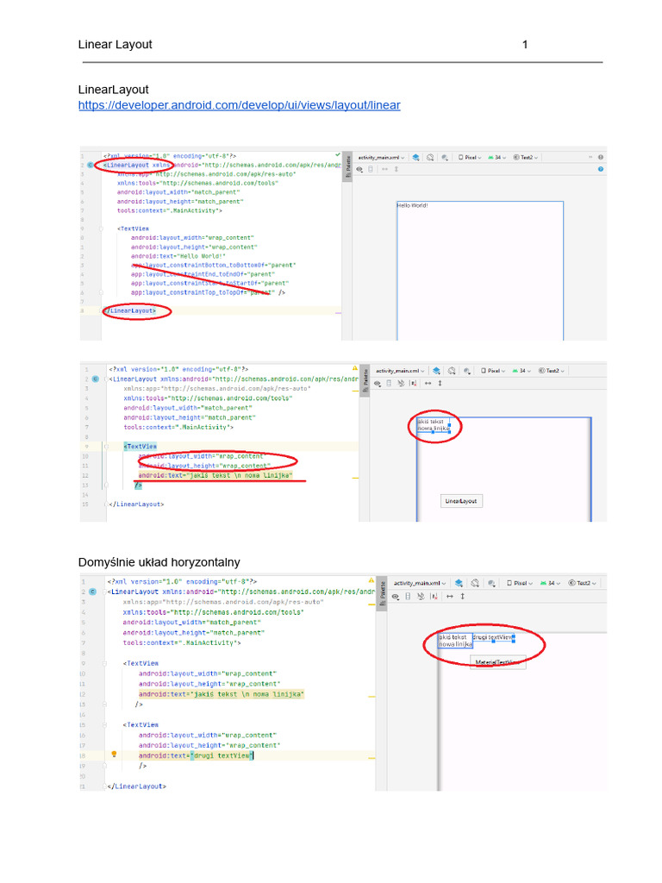Click grey warnings icon in first screenshot toolbar
The image size is (662, 883).
click(x=601, y=157)
